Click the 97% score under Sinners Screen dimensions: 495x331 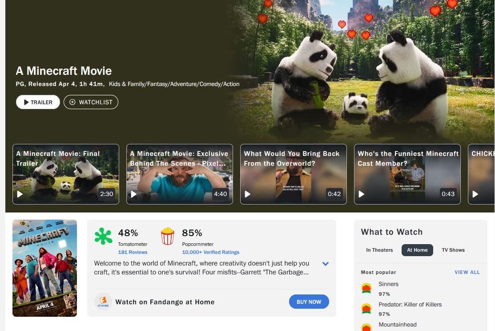384,294
